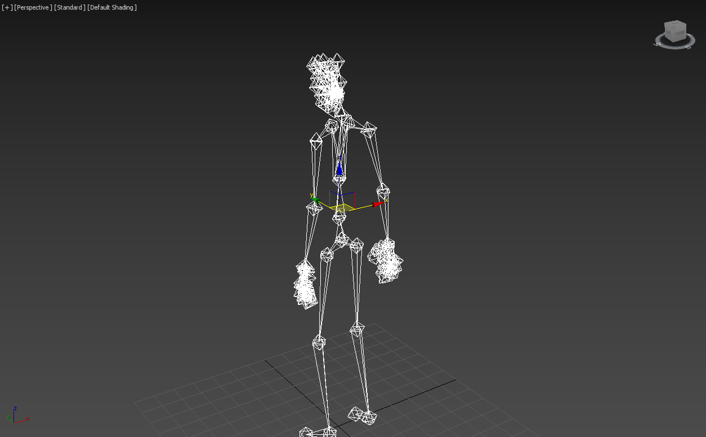Click the blue Z-axis gizmo arrow
The image size is (706, 437).
coord(339,168)
